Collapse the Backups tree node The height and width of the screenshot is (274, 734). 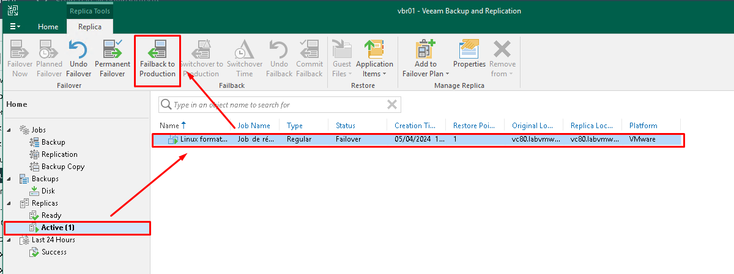pos(9,179)
